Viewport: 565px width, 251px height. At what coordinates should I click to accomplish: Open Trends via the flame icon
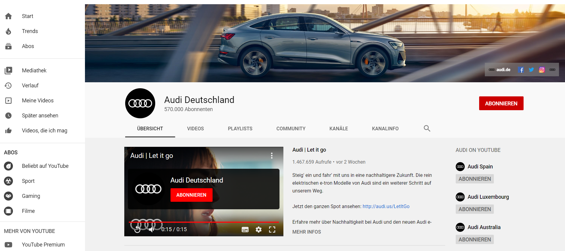pyautogui.click(x=8, y=31)
